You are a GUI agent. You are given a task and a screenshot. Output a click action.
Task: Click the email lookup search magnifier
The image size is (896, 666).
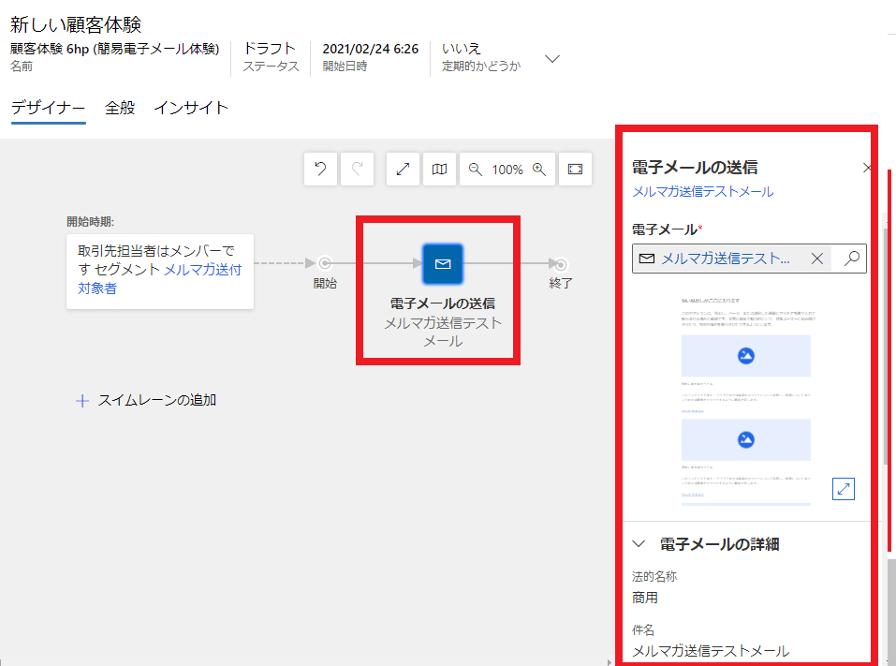(x=851, y=259)
